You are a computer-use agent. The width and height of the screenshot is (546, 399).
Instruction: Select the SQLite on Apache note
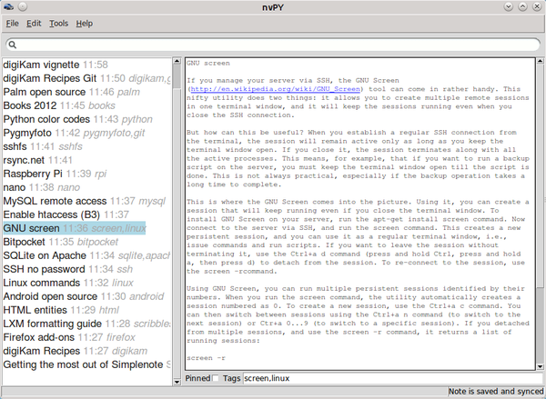point(87,255)
